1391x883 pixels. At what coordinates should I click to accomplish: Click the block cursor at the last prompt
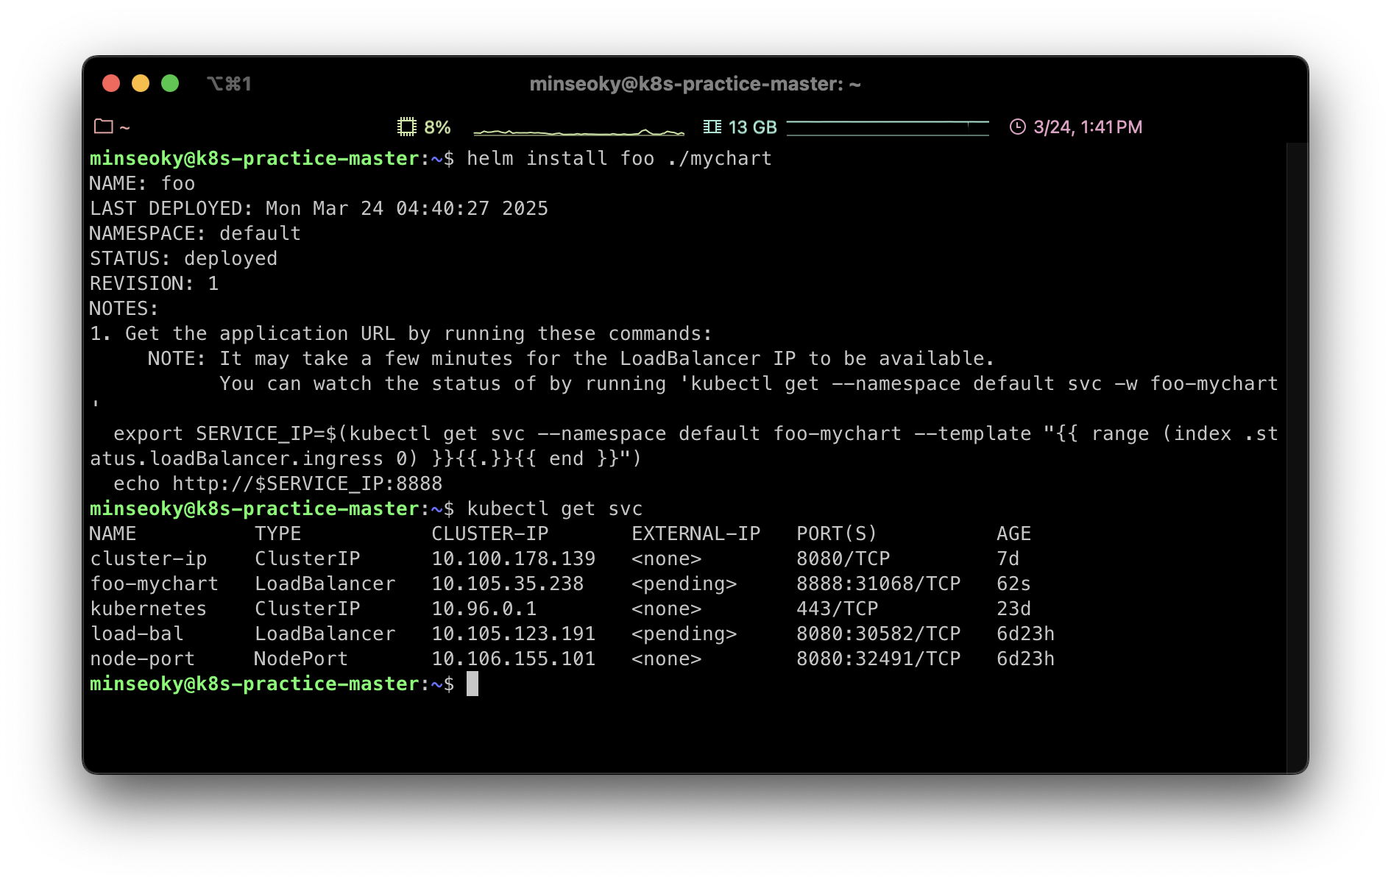472,684
